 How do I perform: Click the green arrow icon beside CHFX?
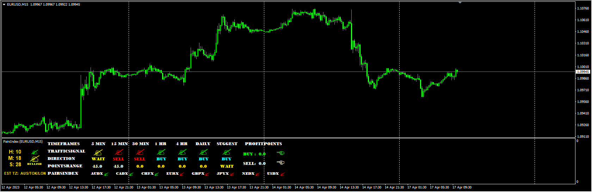156,174
